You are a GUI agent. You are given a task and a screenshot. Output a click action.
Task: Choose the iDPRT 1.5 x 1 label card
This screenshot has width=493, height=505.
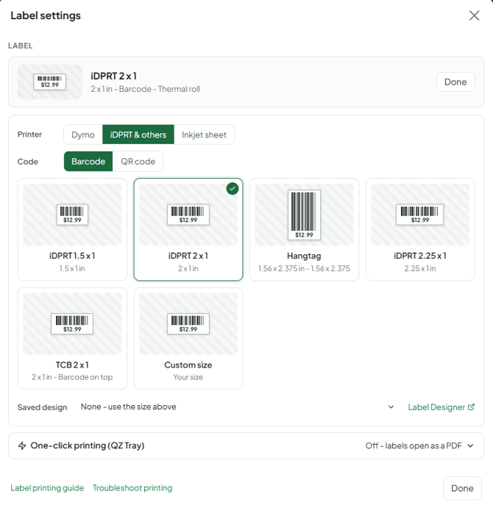[72, 229]
